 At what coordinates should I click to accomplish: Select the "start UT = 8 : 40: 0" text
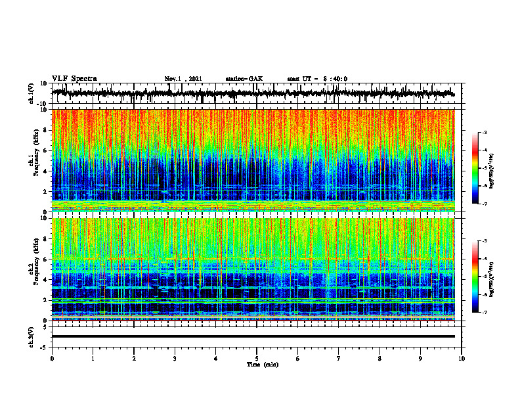317,79
